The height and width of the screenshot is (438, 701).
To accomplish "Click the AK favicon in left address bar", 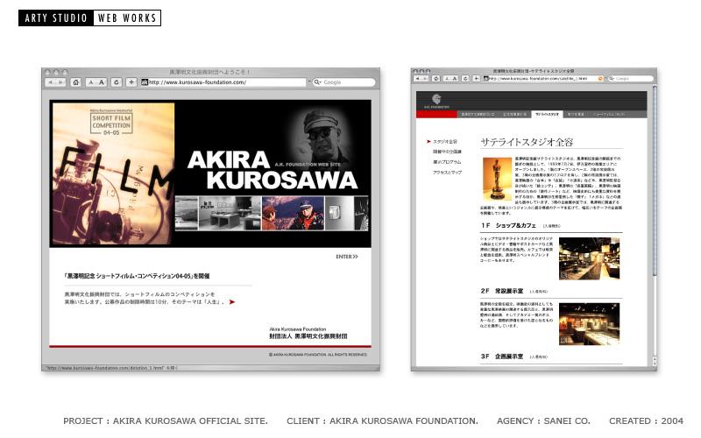I will click(145, 82).
